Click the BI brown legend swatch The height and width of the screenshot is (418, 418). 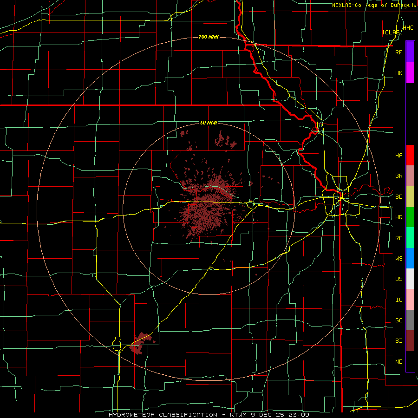tap(410, 341)
